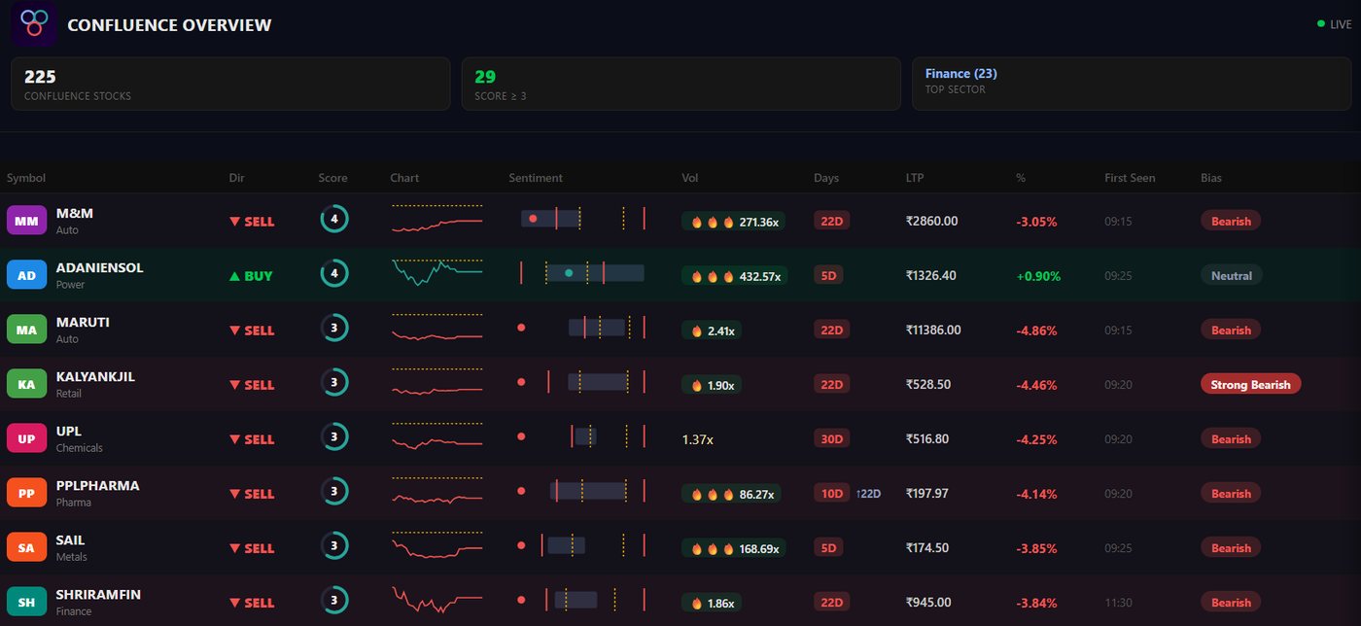Viewport: 1361px width, 626px height.
Task: Sort by the Bias column header
Action: click(x=1211, y=178)
